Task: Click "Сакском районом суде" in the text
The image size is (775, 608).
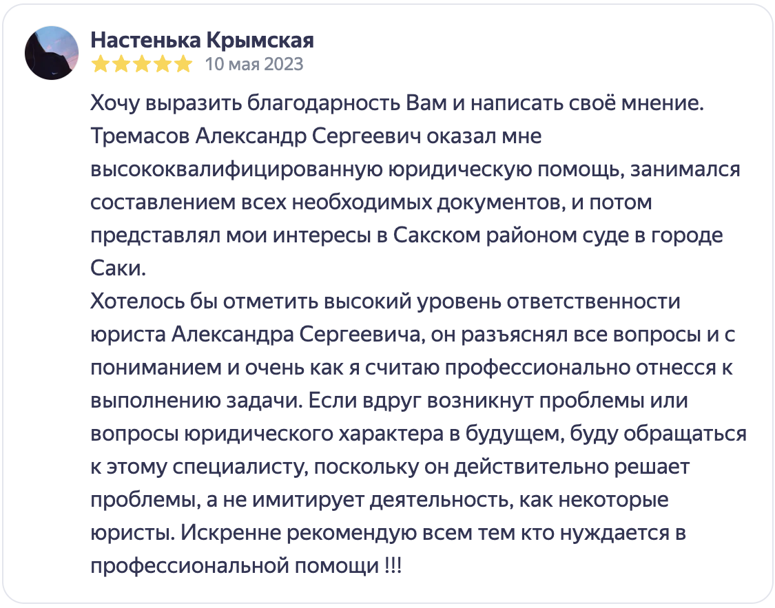Action: (510, 235)
